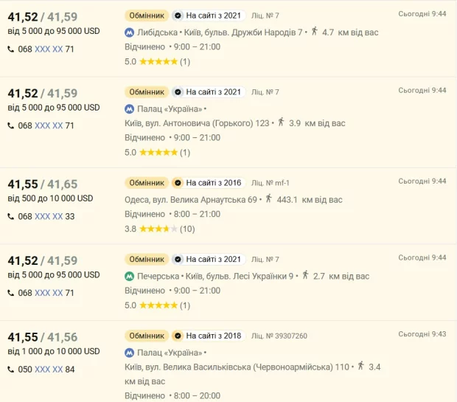Select the 41,55 / 41,65 exchange rate

point(42,184)
